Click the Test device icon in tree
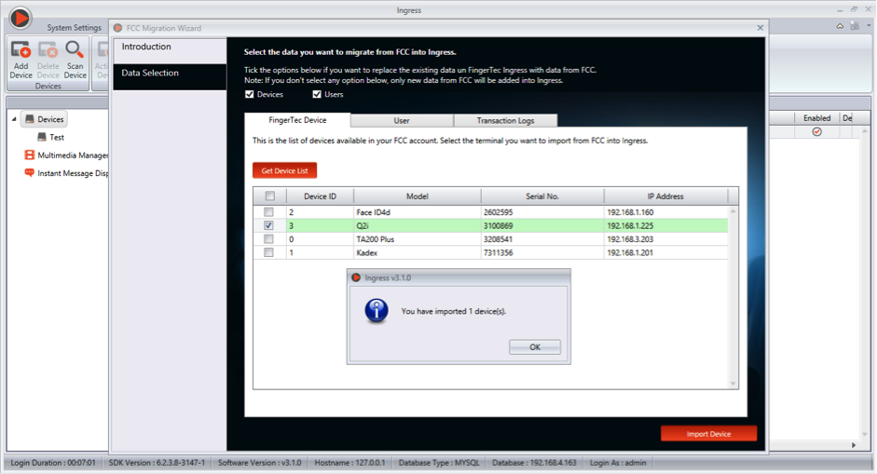This screenshot has height=474, width=877. [x=42, y=137]
